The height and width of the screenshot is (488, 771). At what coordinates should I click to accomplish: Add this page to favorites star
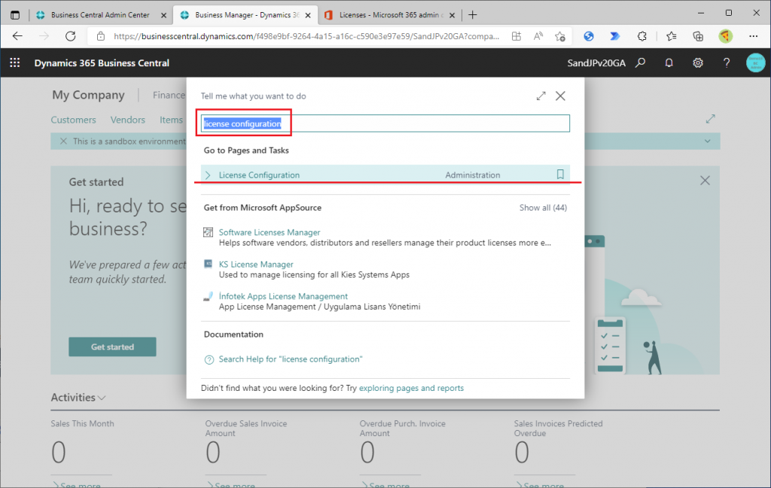pyautogui.click(x=559, y=36)
